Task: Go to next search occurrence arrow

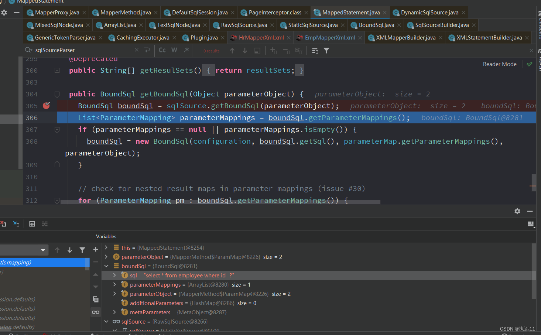Action: pos(245,51)
